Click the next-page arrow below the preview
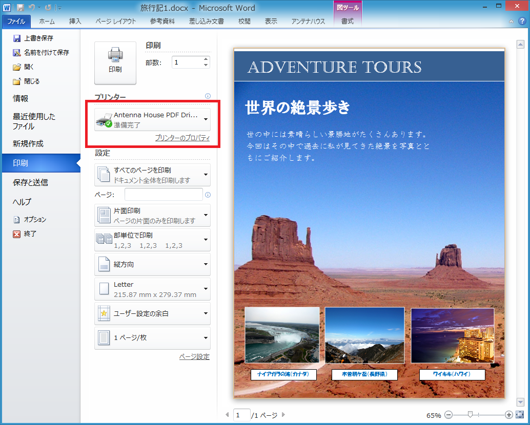The height and width of the screenshot is (425, 530). (x=283, y=415)
